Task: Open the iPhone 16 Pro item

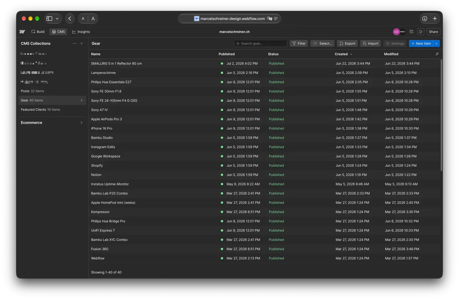Action: [102, 128]
